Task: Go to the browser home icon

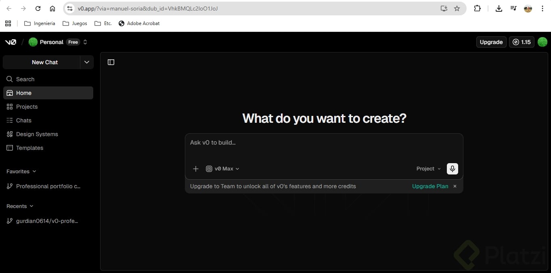Action: click(52, 8)
